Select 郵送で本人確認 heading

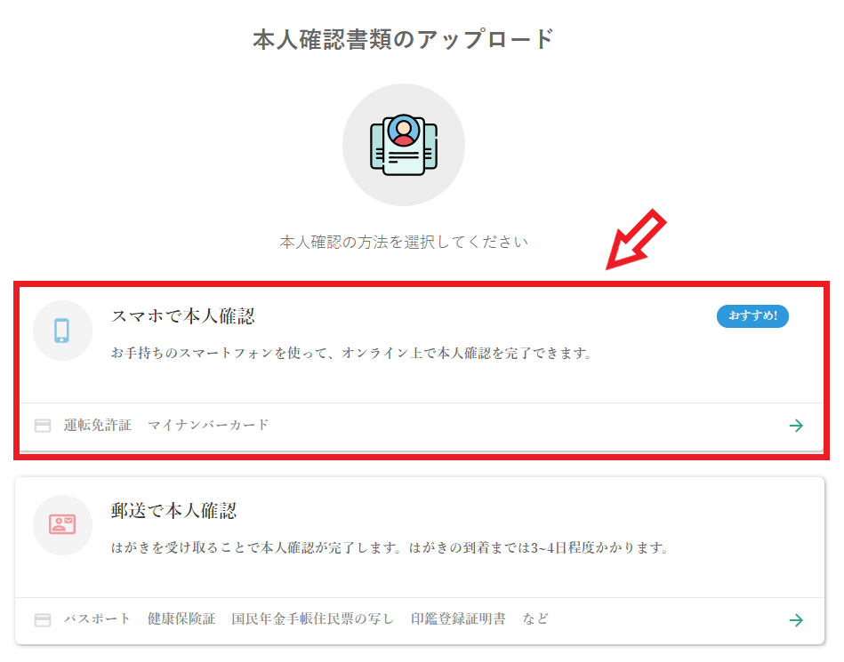[x=173, y=511]
